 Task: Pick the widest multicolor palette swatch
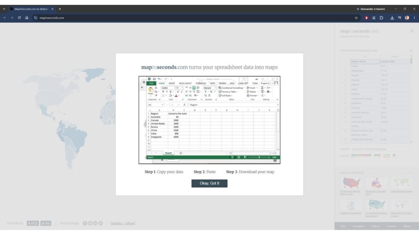point(361,155)
